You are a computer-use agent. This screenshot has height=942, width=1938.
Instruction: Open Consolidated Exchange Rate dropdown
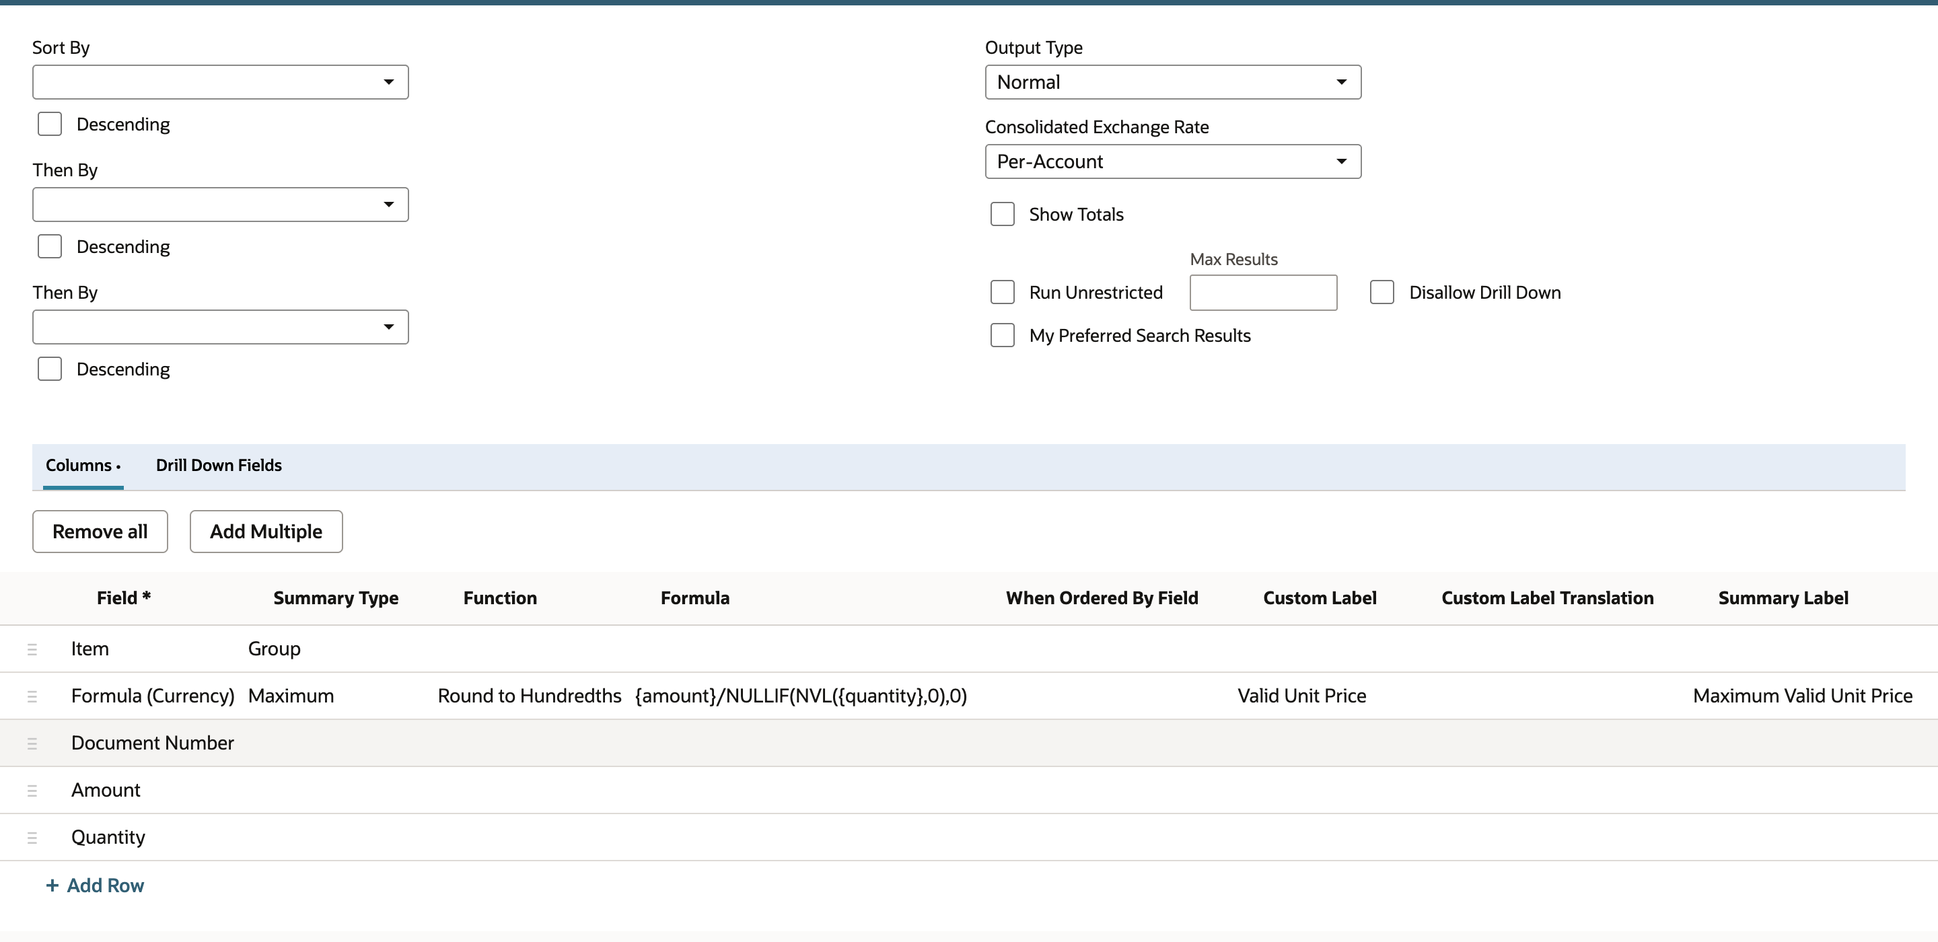coord(1173,161)
